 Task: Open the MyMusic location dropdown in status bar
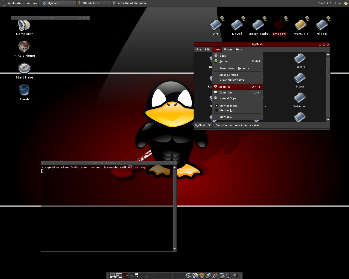tap(203, 125)
